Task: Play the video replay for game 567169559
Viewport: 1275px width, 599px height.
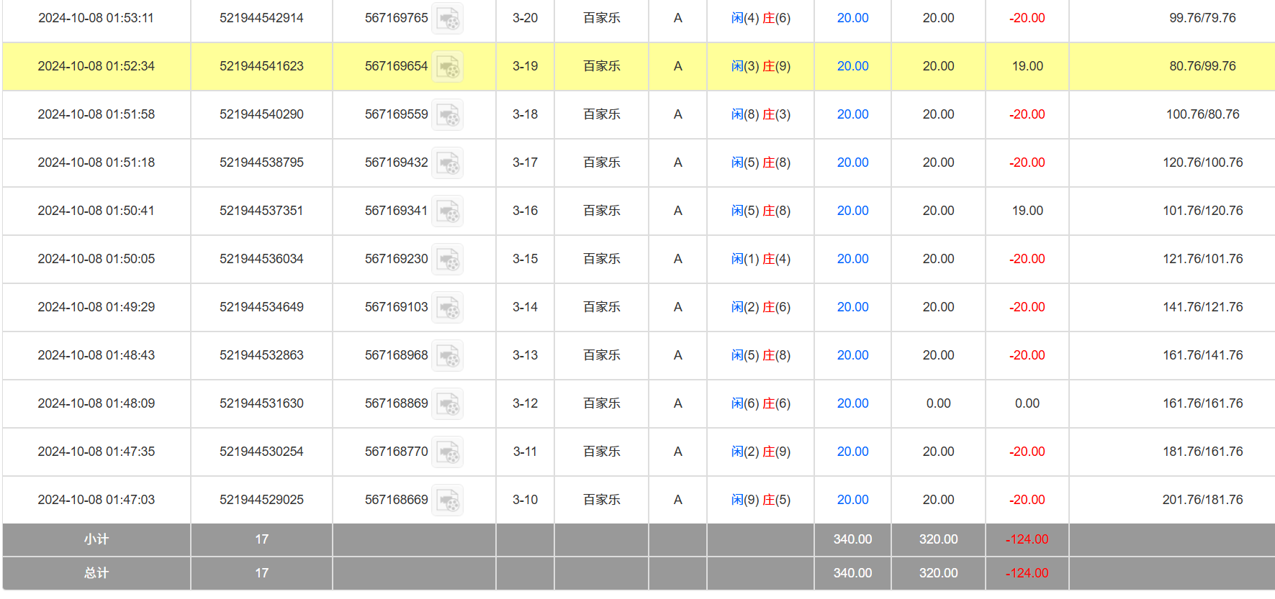Action: coord(447,115)
